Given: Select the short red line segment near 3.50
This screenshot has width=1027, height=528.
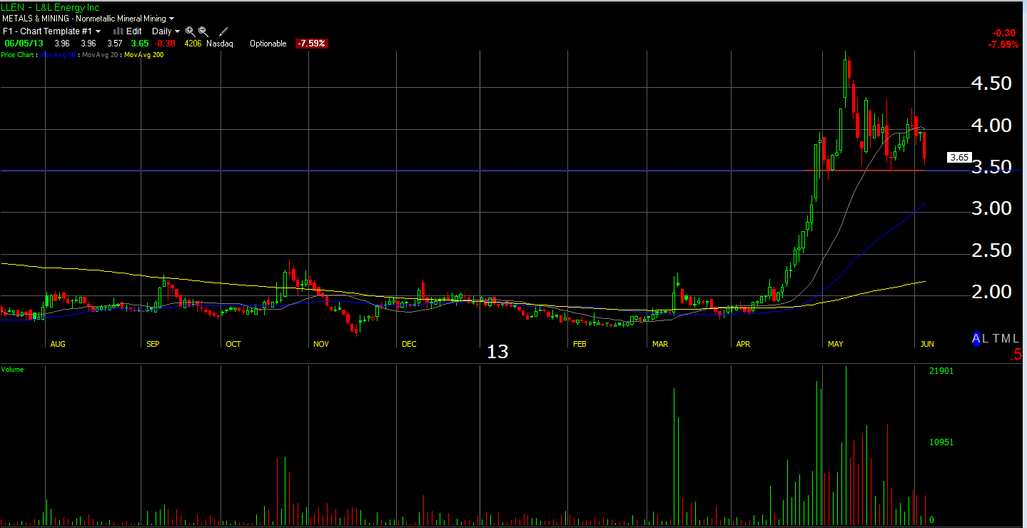Looking at the screenshot, I should tap(864, 171).
